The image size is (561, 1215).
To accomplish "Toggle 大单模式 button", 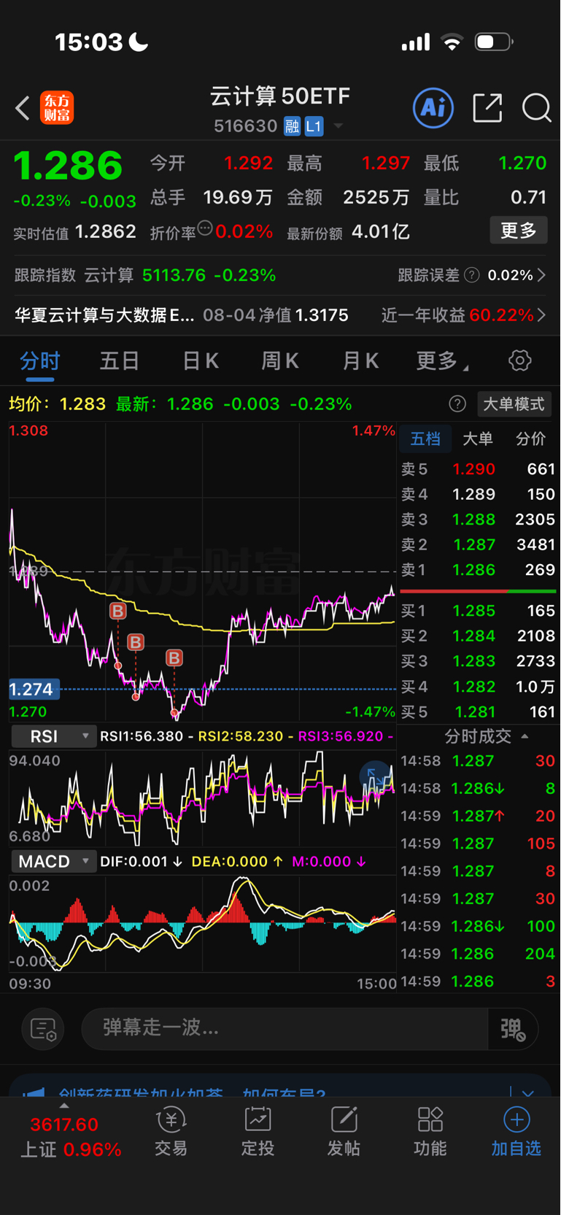I will [x=514, y=404].
